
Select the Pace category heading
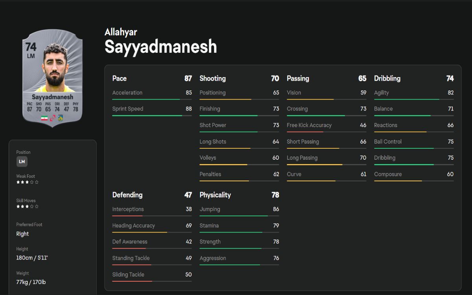click(120, 78)
